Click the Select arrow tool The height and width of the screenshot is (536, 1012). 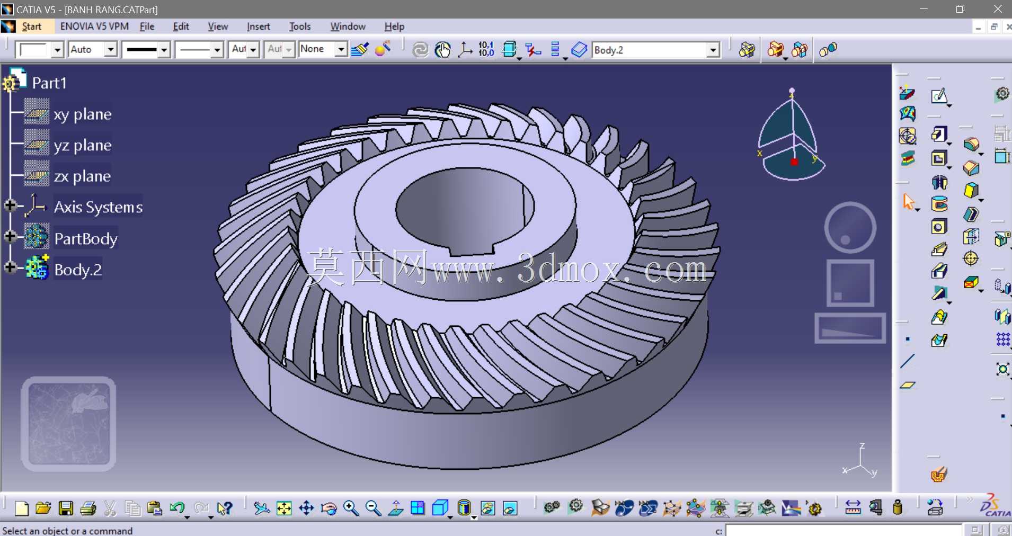[x=908, y=201]
